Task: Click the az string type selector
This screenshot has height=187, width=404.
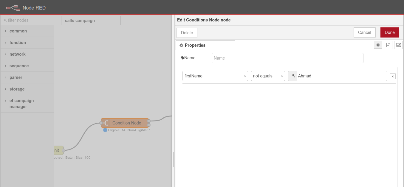Action: 293,76
